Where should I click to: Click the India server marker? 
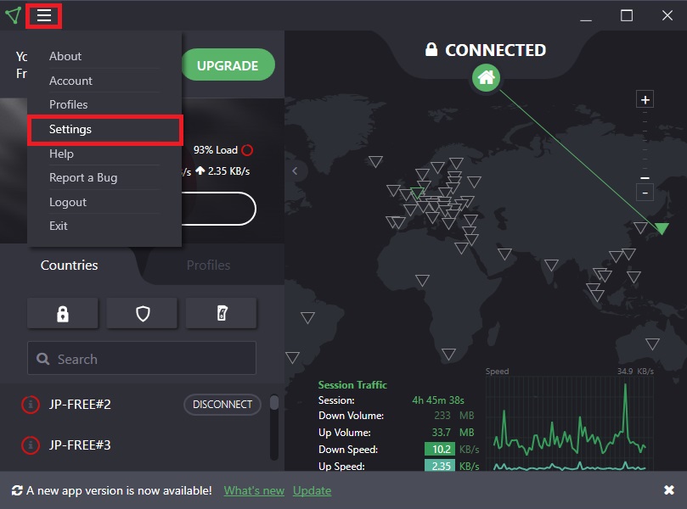point(551,265)
